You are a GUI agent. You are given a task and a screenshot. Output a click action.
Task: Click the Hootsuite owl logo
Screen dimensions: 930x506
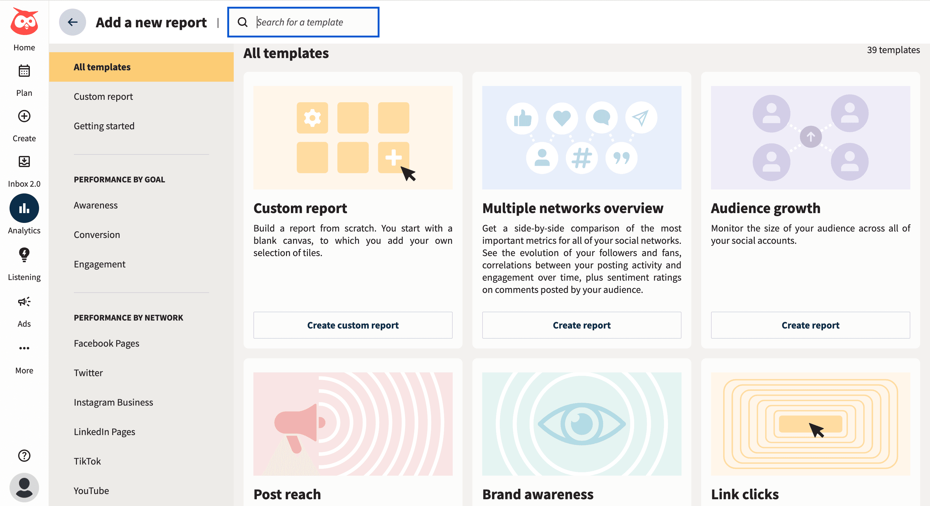[24, 22]
